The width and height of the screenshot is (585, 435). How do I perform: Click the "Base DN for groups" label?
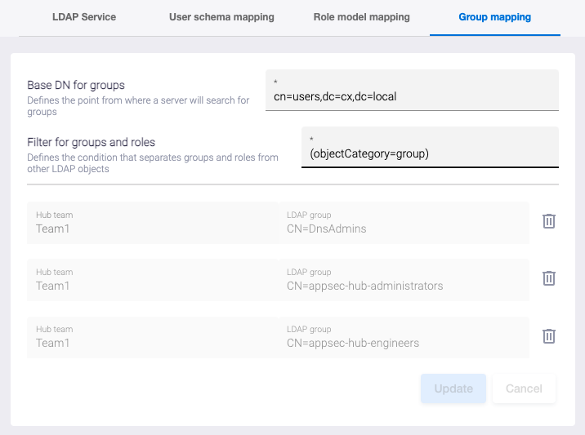click(x=76, y=85)
